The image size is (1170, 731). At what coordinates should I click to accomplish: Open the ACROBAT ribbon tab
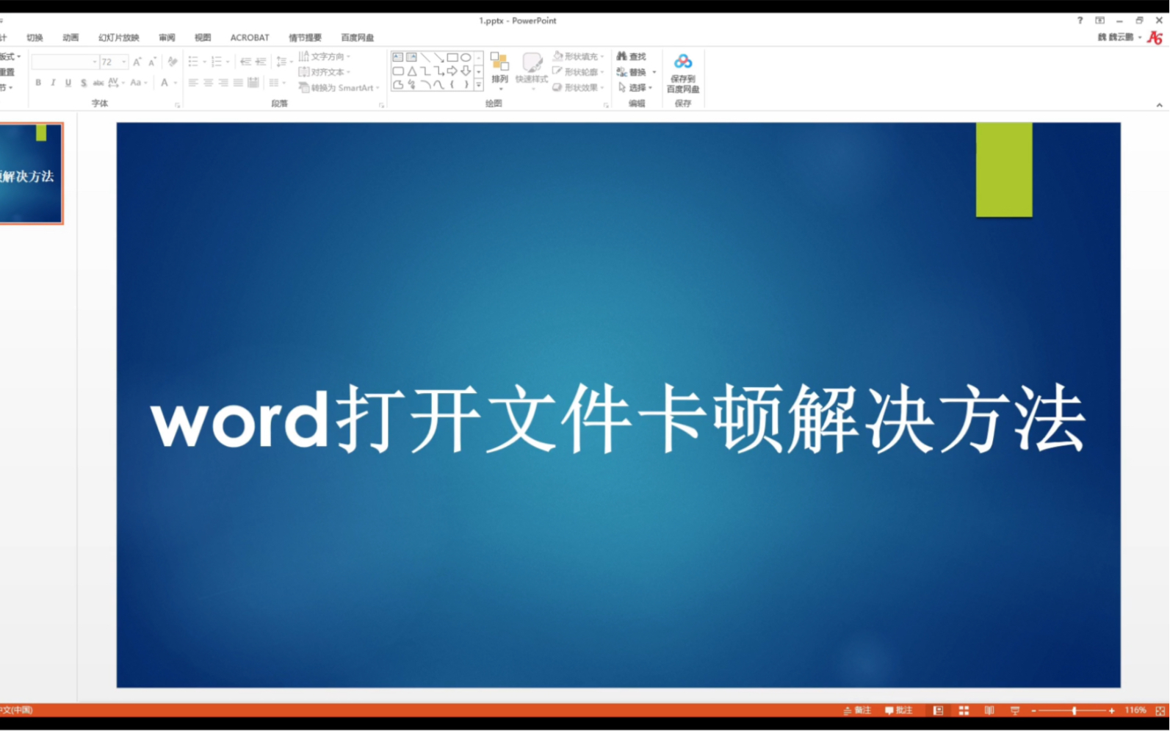pyautogui.click(x=250, y=37)
